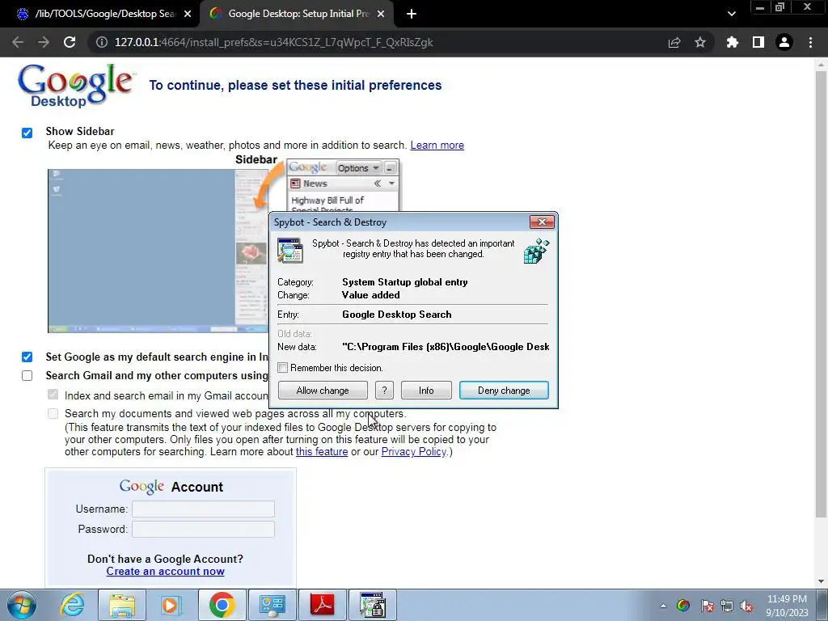828x621 pixels.
Task: Click Create an account now link
Action: pyautogui.click(x=165, y=572)
